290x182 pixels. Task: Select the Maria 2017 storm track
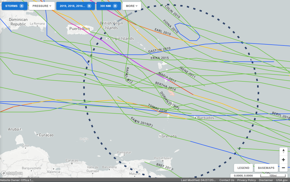(x=167, y=77)
